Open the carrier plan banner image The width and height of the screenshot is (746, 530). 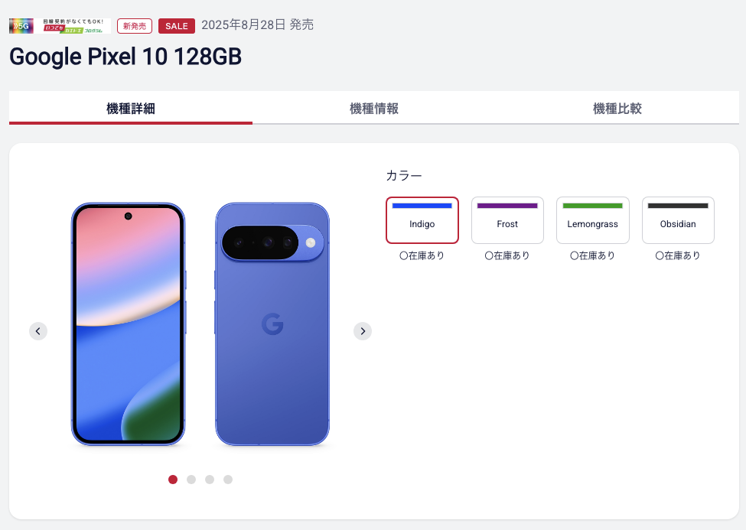[73, 26]
